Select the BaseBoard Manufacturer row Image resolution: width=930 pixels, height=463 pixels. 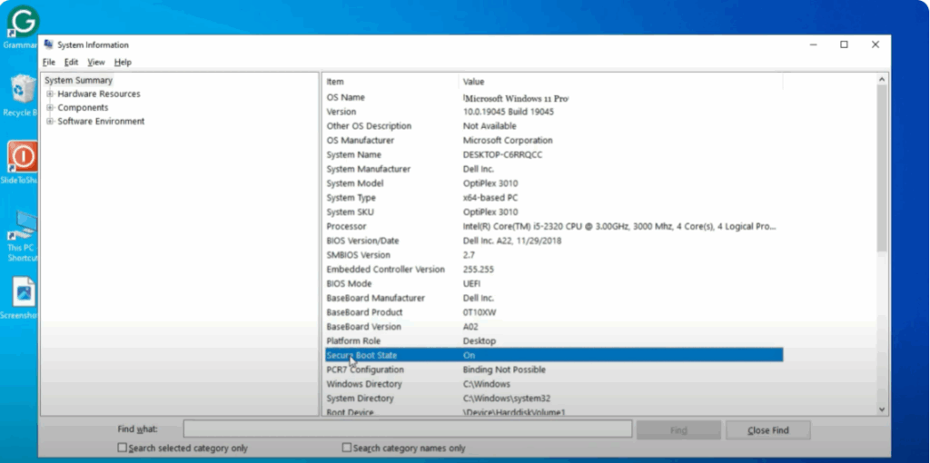[553, 298]
